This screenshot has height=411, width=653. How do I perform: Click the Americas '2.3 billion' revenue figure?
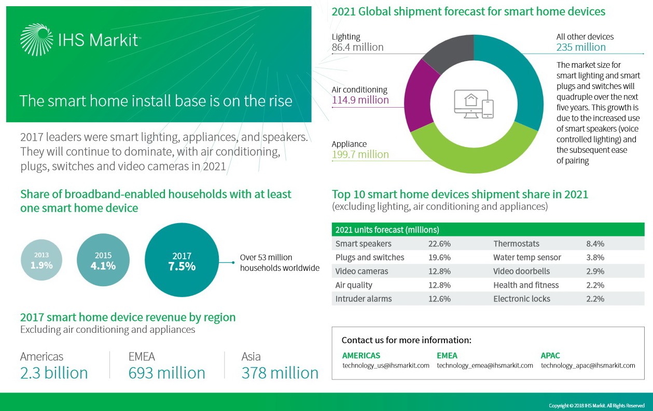pos(54,373)
